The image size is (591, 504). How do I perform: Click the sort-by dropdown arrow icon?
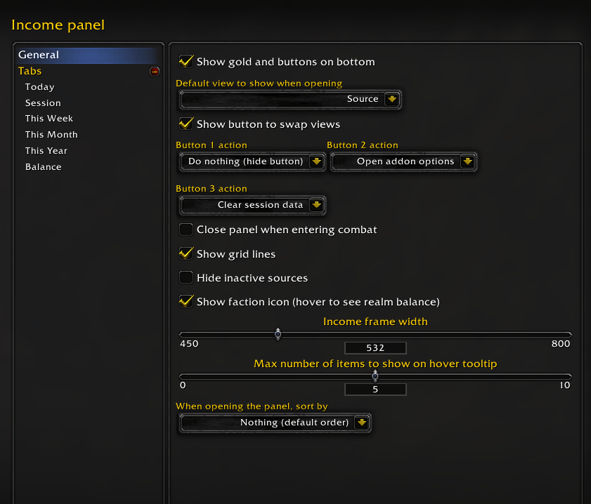(x=362, y=423)
